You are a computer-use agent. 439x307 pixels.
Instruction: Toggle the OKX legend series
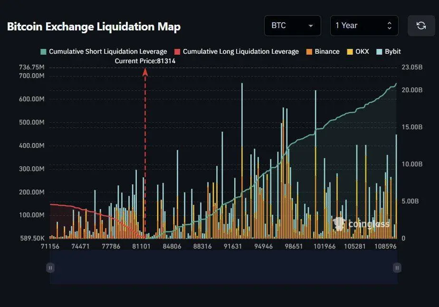(358, 51)
